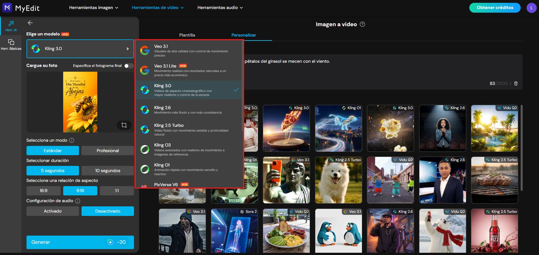Click checkmark on selected Kling 3.0 entry

coord(236,90)
